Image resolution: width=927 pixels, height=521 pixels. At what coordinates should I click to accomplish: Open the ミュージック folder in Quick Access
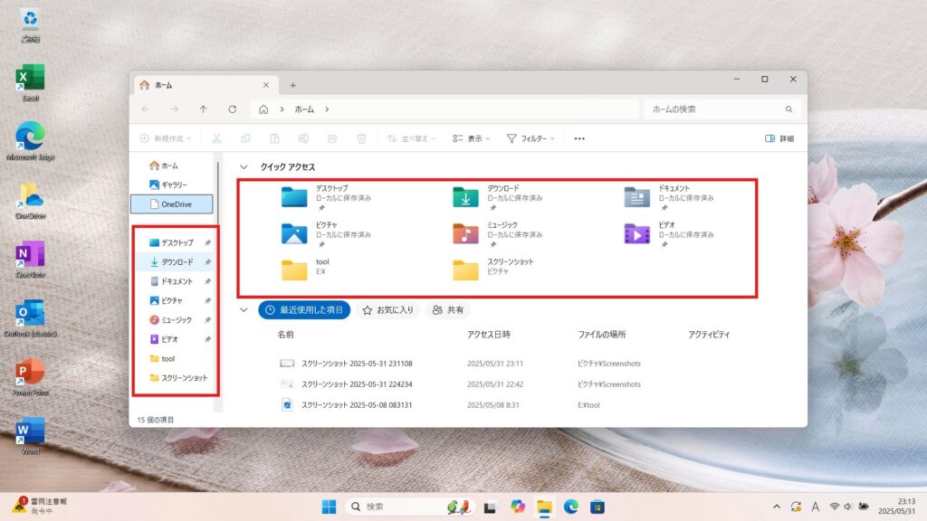[x=497, y=234]
